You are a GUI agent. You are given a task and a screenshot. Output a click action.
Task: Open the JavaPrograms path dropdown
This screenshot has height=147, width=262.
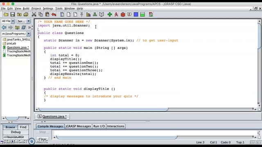pyautogui.click(x=29, y=33)
